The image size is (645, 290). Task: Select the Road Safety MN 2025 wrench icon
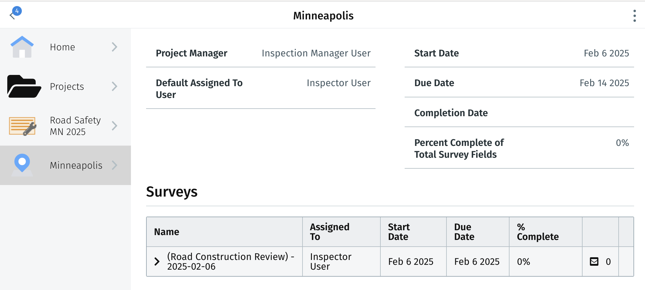tap(23, 126)
